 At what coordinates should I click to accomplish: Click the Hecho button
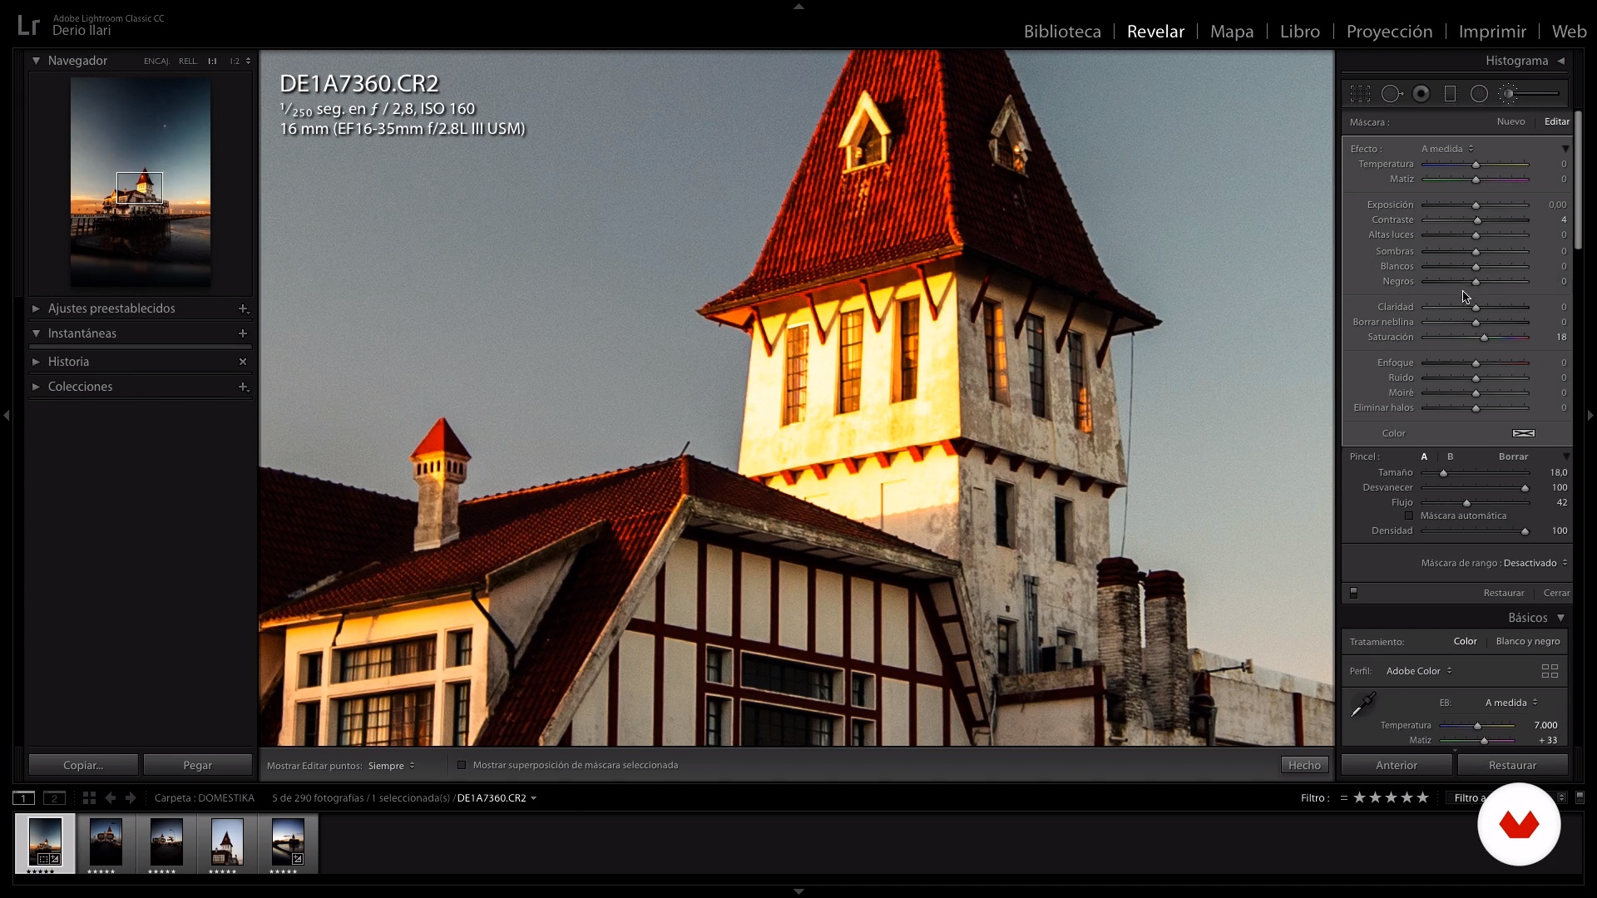click(1304, 766)
